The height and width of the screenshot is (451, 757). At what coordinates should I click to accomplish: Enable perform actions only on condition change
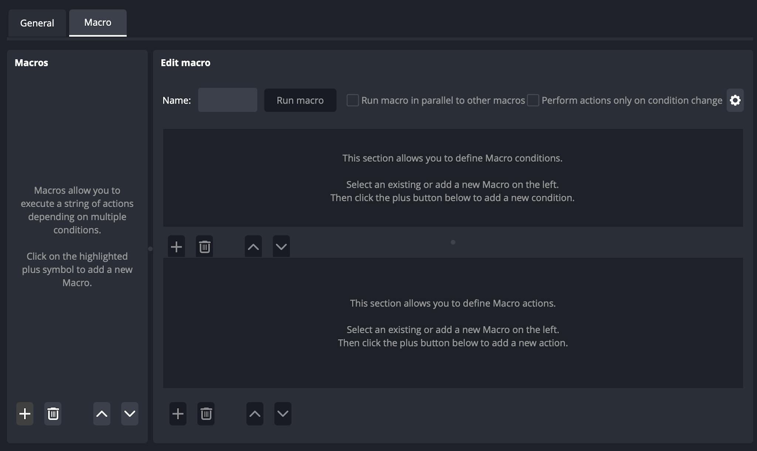[533, 100]
